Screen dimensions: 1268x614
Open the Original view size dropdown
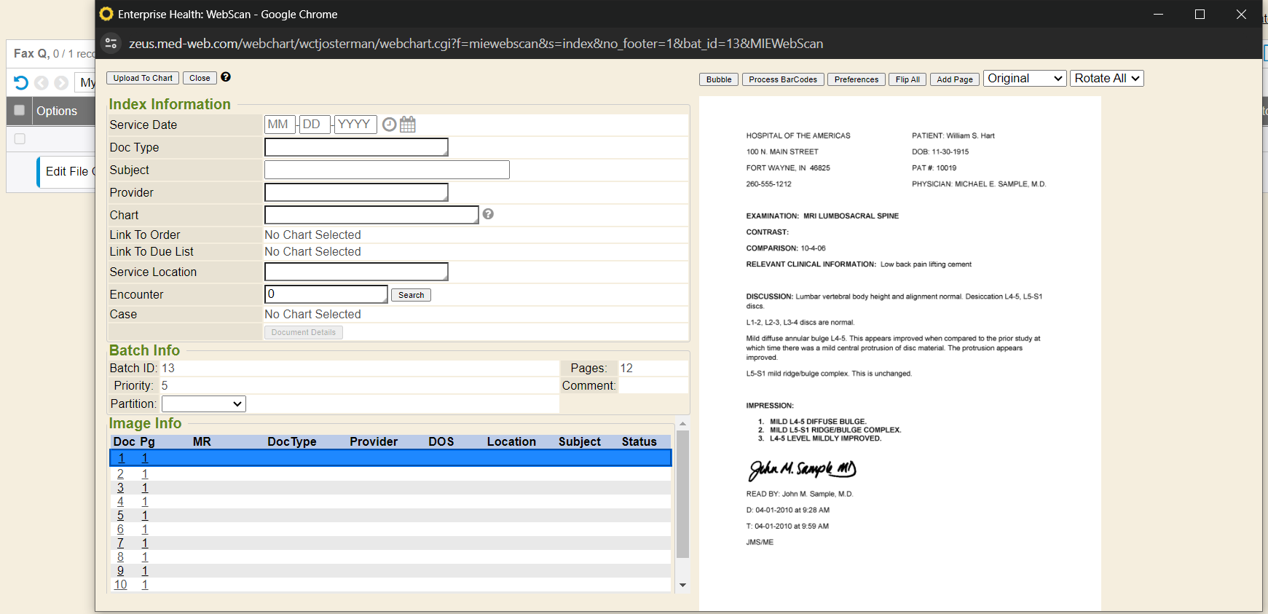1025,79
